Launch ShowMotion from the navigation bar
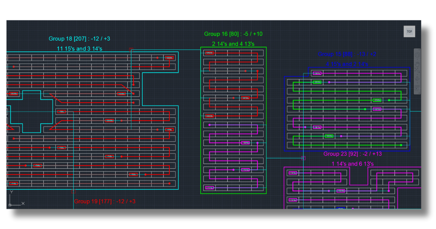 pos(417,87)
